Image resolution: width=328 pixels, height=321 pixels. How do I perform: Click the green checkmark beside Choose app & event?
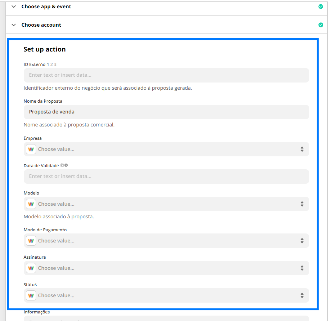click(x=320, y=7)
